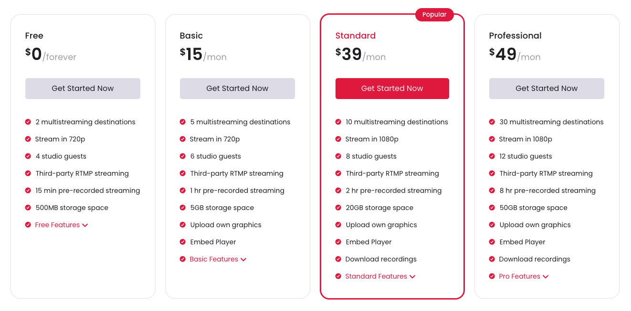Click the 'Popular' badge on the Standard plan
The height and width of the screenshot is (311, 631).
tap(434, 14)
